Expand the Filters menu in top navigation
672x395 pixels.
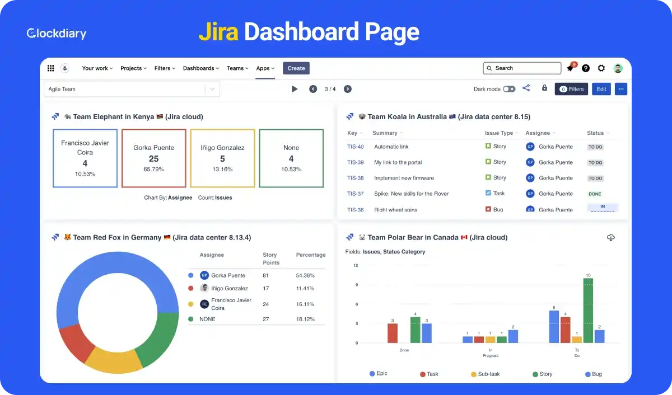click(x=165, y=68)
